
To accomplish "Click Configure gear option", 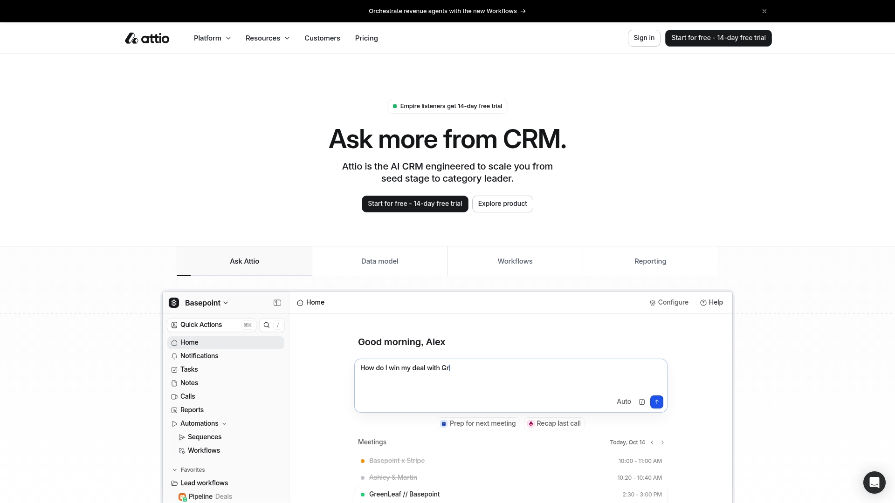I will point(669,303).
